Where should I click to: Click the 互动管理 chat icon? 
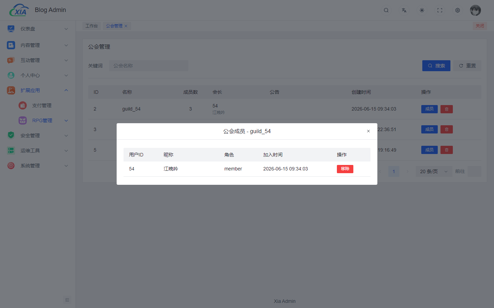11,60
